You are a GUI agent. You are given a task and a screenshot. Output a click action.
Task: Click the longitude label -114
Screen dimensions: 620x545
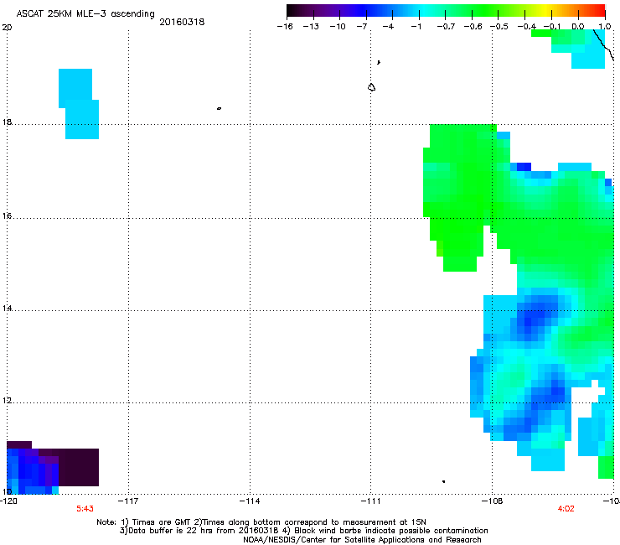coord(250,501)
